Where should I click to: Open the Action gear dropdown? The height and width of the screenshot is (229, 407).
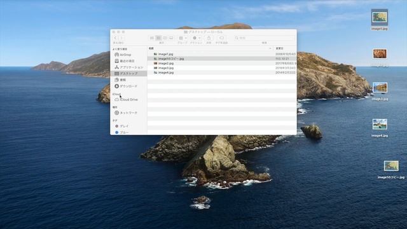(197, 38)
